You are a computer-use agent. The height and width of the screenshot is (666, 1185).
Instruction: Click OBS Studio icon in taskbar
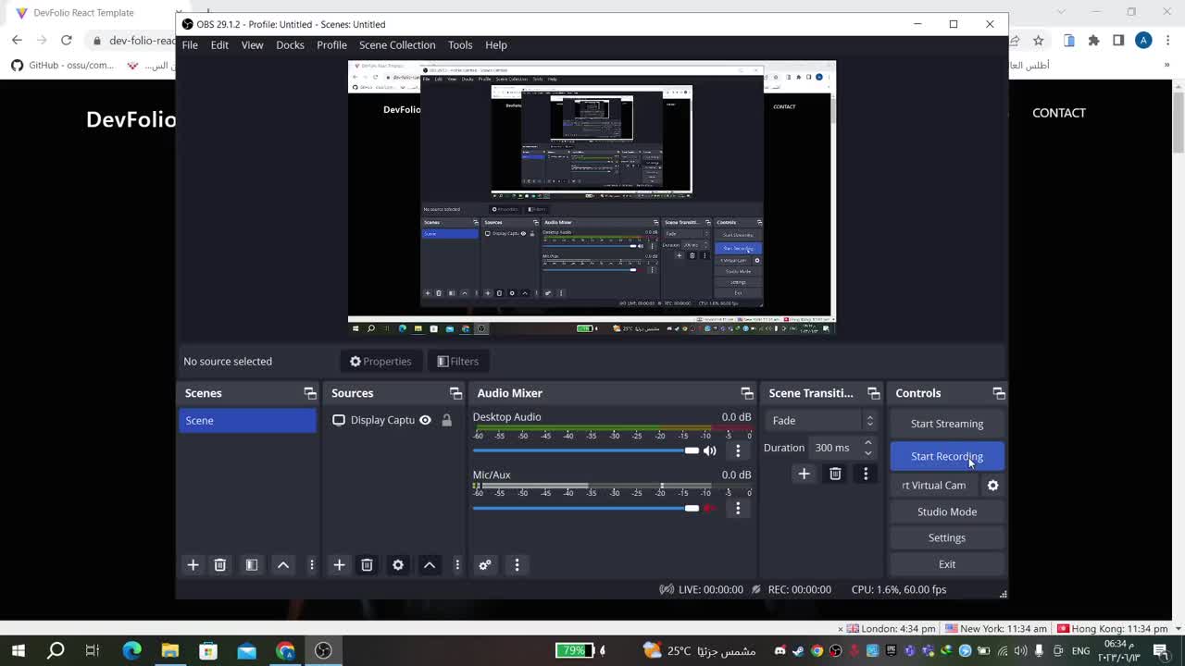(323, 650)
